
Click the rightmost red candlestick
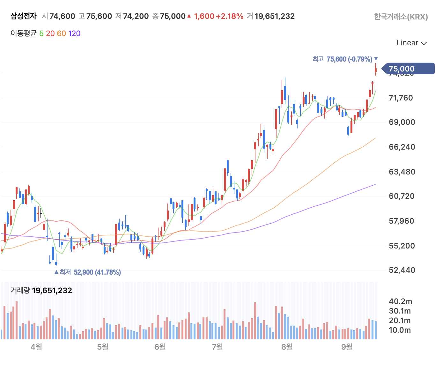(x=376, y=70)
